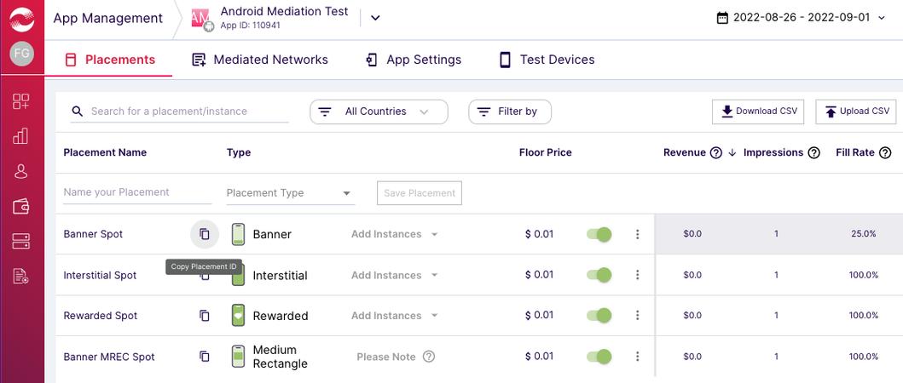Open the three-dot menu for the Banner Spot row
This screenshot has width=903, height=383.
pos(637,235)
